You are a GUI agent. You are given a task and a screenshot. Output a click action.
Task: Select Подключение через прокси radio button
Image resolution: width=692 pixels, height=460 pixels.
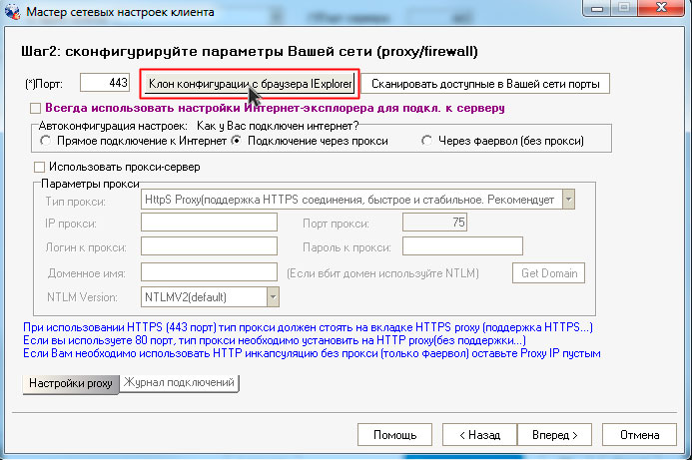(237, 141)
